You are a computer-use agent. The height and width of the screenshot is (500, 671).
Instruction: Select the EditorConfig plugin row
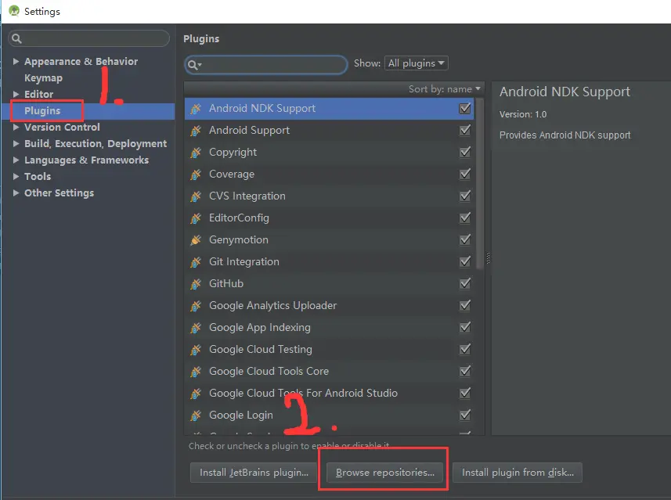pyautogui.click(x=330, y=218)
